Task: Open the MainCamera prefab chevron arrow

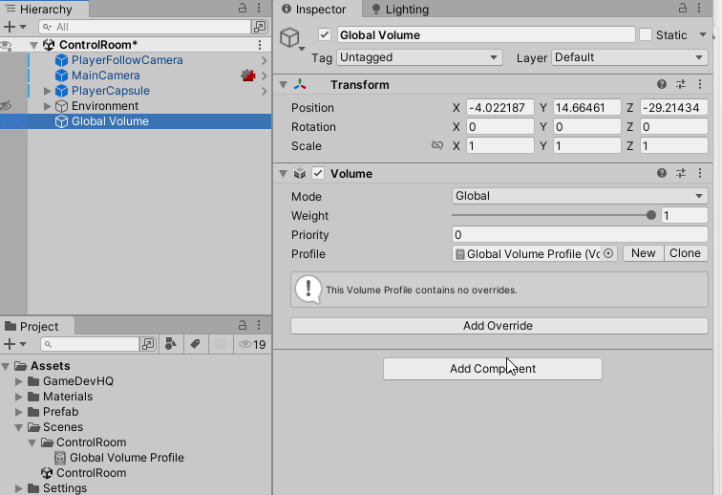Action: pos(264,75)
